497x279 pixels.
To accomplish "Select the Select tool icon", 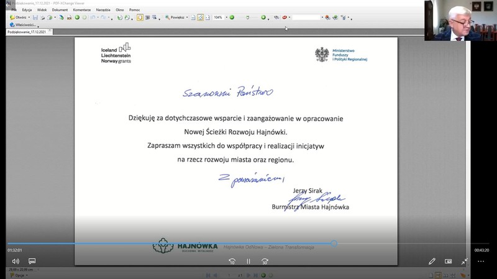I will (154, 17).
